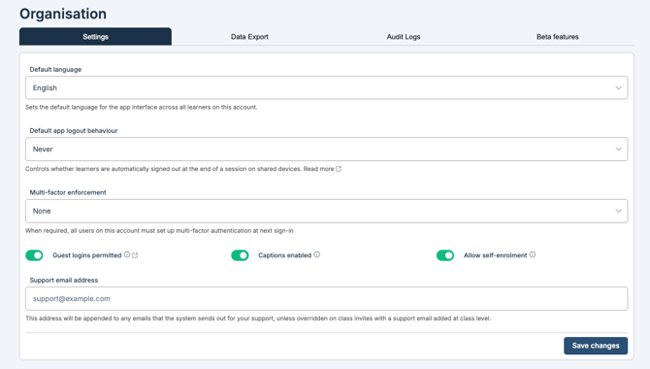Click help text starting 'When required, all users'
This screenshot has height=369, width=650.
tap(159, 231)
